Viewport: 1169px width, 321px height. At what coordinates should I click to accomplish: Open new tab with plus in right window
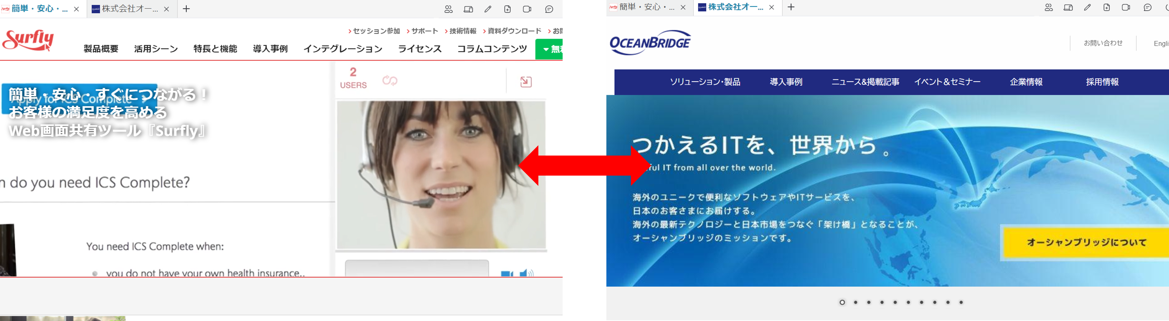791,7
